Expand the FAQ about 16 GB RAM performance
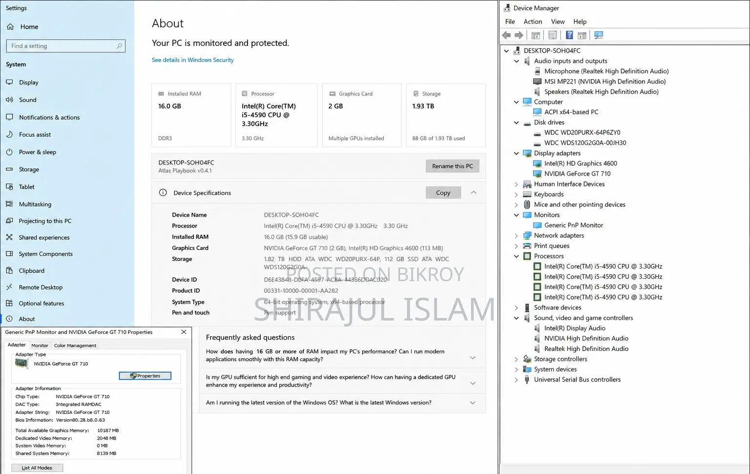This screenshot has width=750, height=474. click(473, 358)
